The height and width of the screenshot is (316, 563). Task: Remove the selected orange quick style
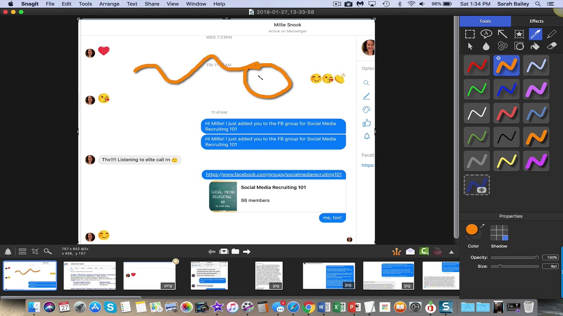pos(498,58)
